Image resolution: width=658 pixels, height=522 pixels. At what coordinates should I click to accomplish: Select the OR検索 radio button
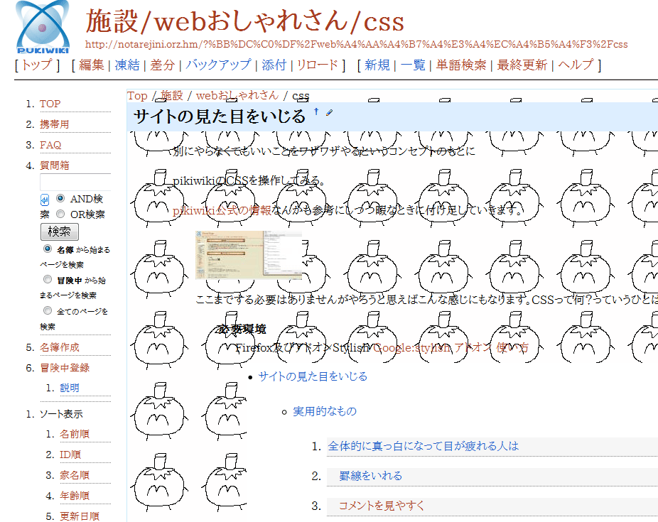pyautogui.click(x=60, y=214)
